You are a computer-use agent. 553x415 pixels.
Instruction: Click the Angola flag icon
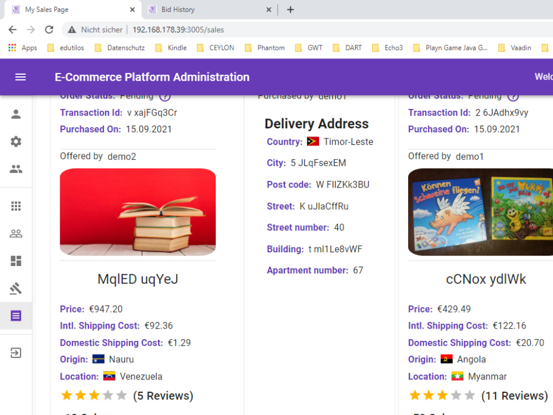[446, 359]
